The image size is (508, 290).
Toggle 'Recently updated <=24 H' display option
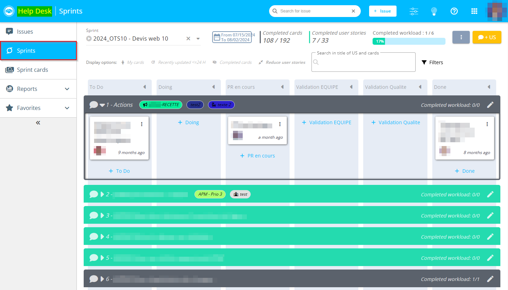coord(178,62)
